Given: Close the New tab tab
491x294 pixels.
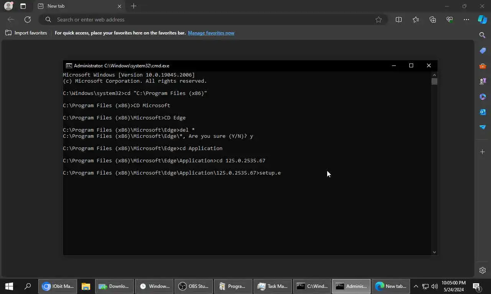Looking at the screenshot, I should (x=119, y=6).
